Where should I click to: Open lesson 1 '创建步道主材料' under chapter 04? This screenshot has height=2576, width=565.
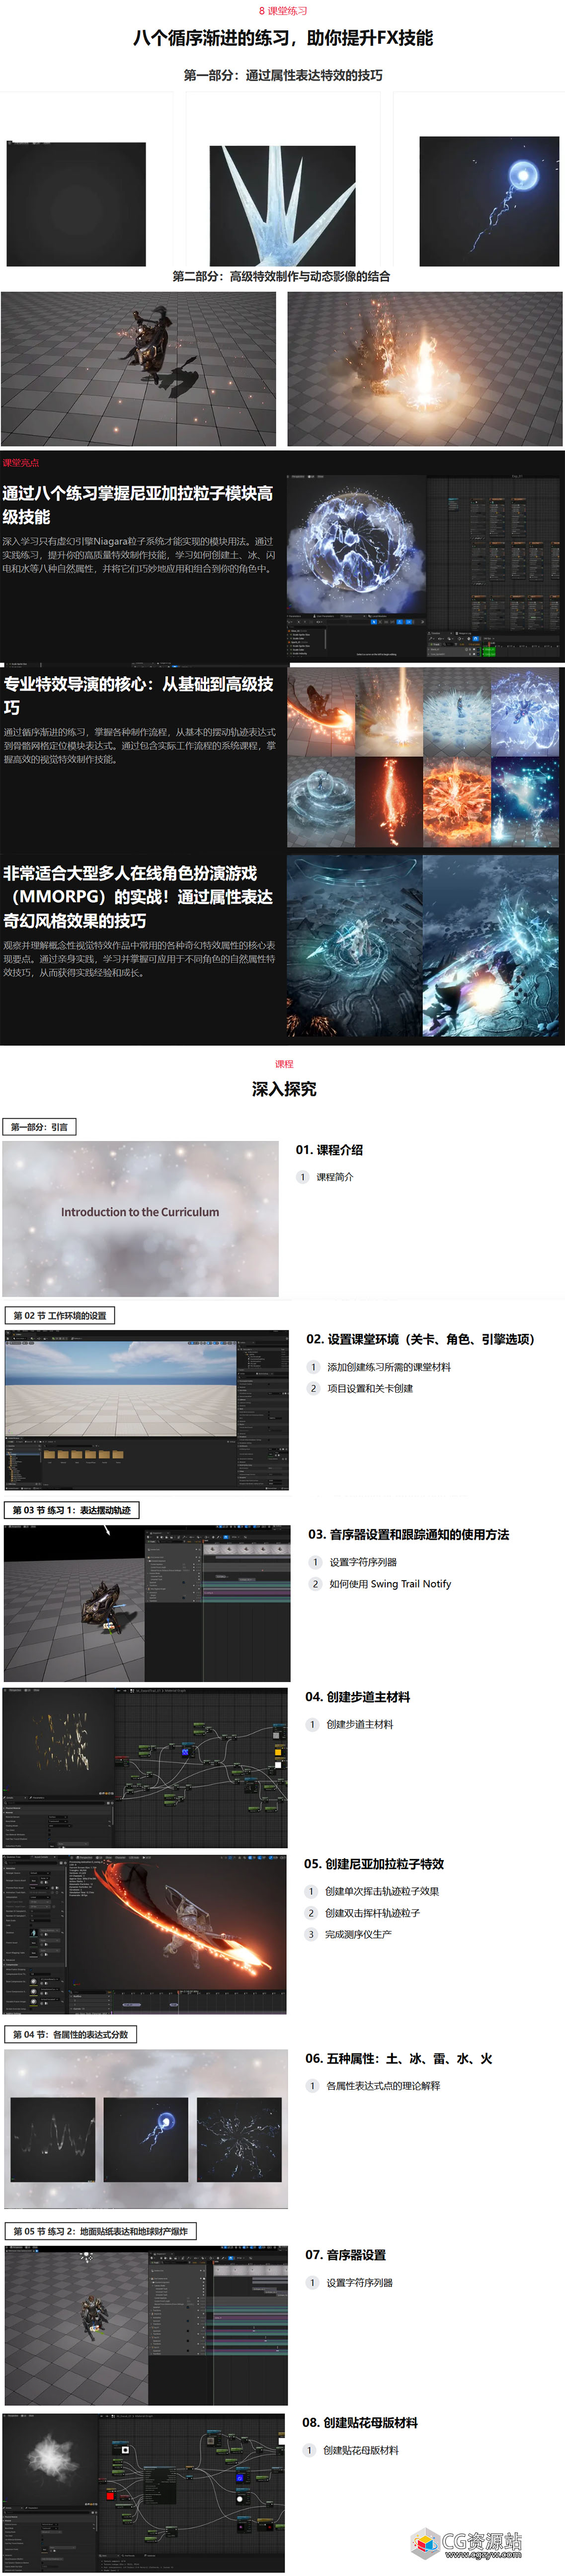click(360, 1724)
